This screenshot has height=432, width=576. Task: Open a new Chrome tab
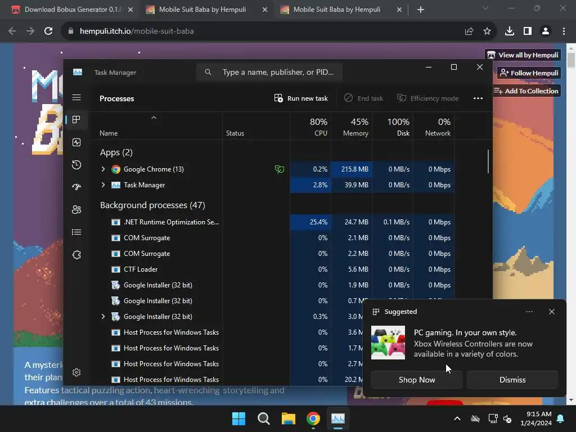(421, 10)
